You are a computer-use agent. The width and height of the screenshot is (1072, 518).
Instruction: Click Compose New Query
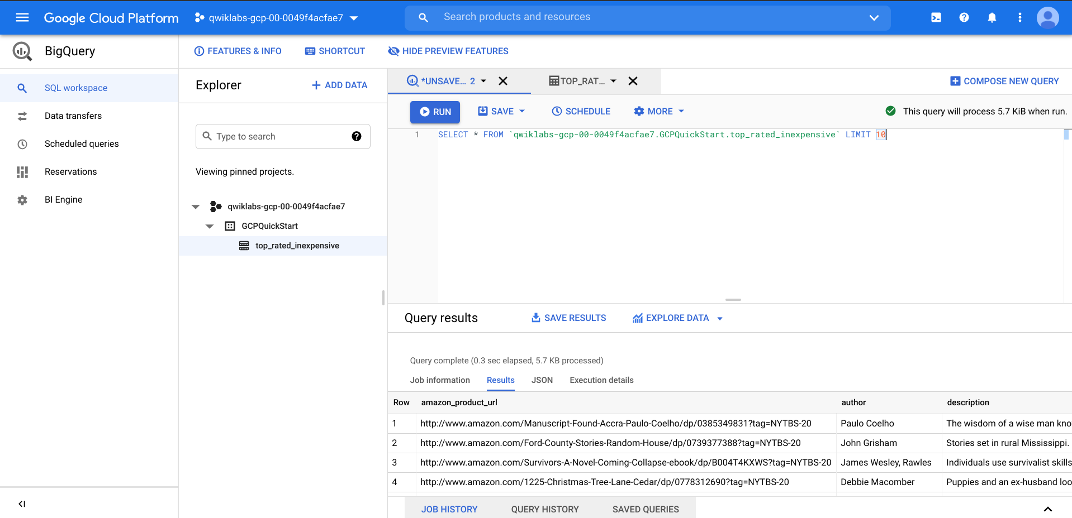tap(1004, 81)
